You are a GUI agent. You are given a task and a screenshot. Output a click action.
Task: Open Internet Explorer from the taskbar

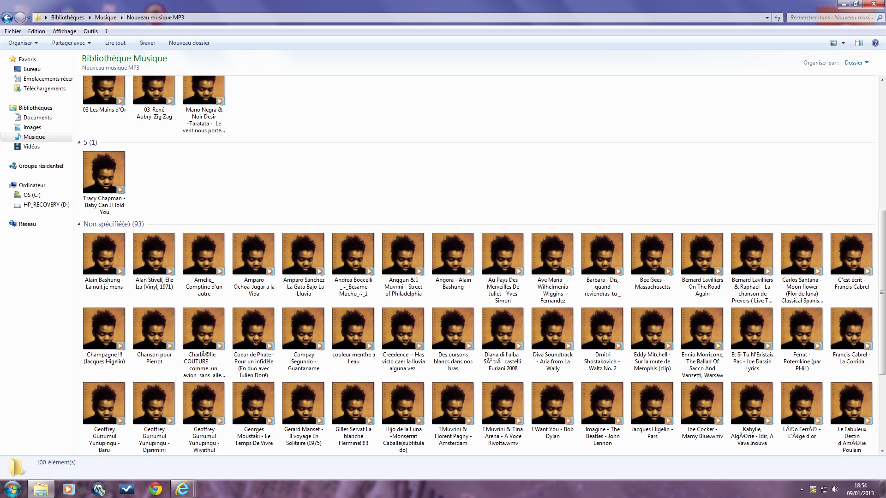point(183,489)
